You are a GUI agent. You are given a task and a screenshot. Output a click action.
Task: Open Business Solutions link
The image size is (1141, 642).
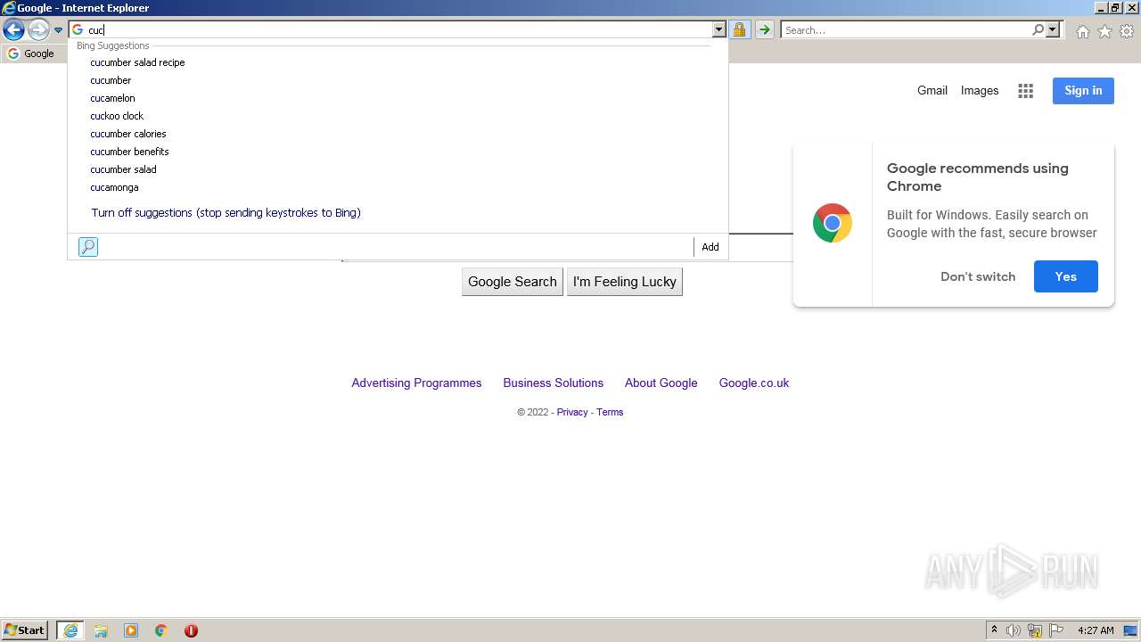(x=553, y=383)
